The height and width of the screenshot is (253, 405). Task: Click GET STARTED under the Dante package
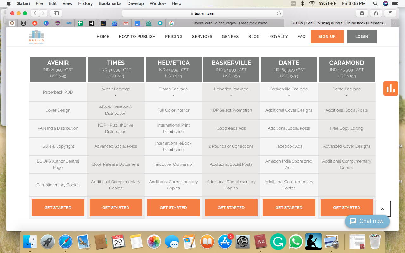tap(289, 208)
